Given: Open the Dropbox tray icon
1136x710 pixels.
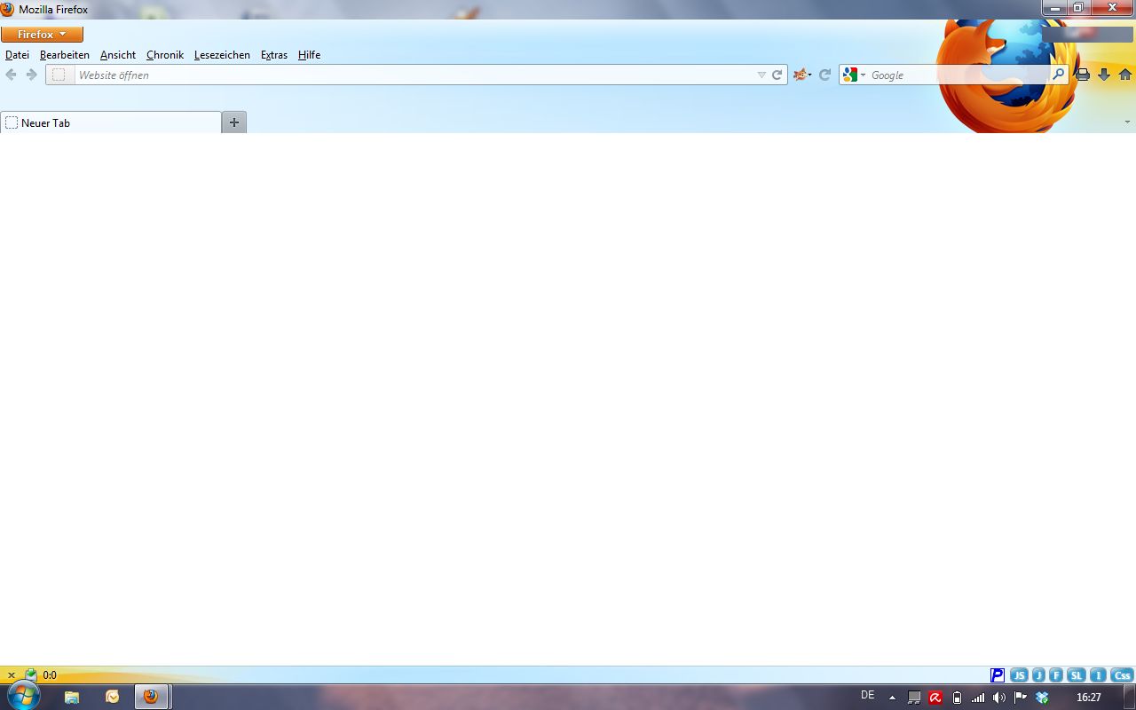Looking at the screenshot, I should coord(1043,698).
